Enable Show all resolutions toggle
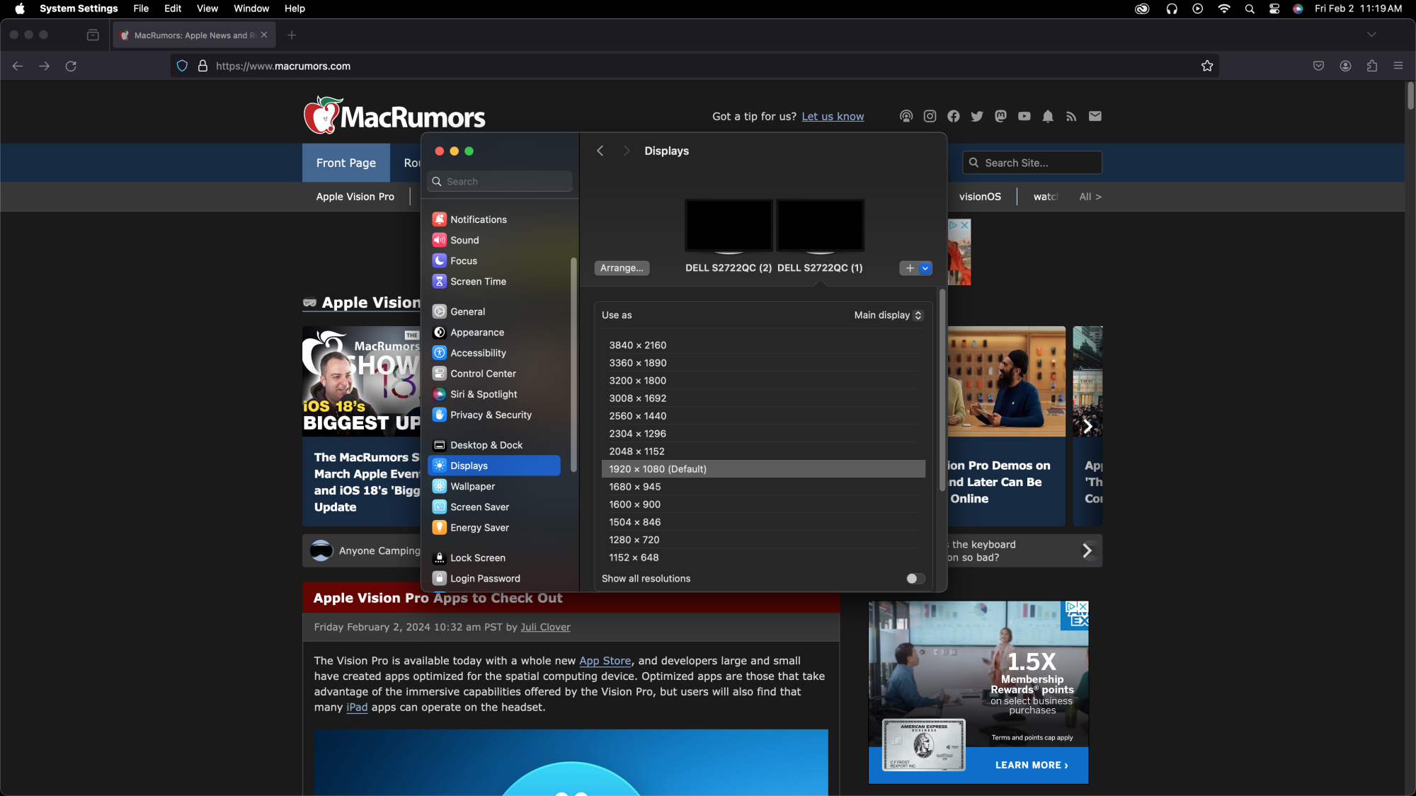 click(x=915, y=579)
